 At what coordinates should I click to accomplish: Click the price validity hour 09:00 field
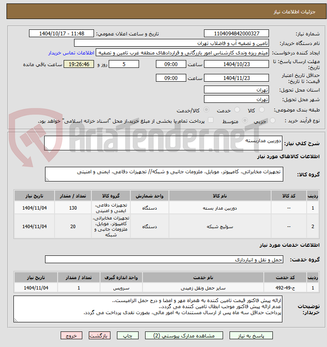click(171, 78)
